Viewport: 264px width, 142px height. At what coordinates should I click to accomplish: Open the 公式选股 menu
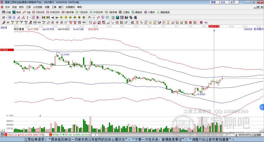[x=38, y=7]
